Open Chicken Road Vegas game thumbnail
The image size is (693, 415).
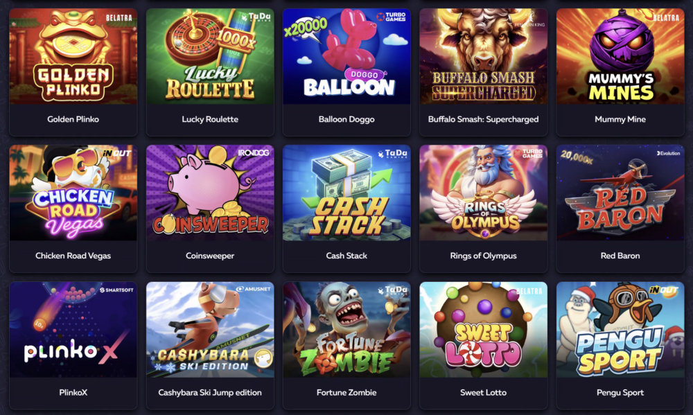[x=73, y=193]
